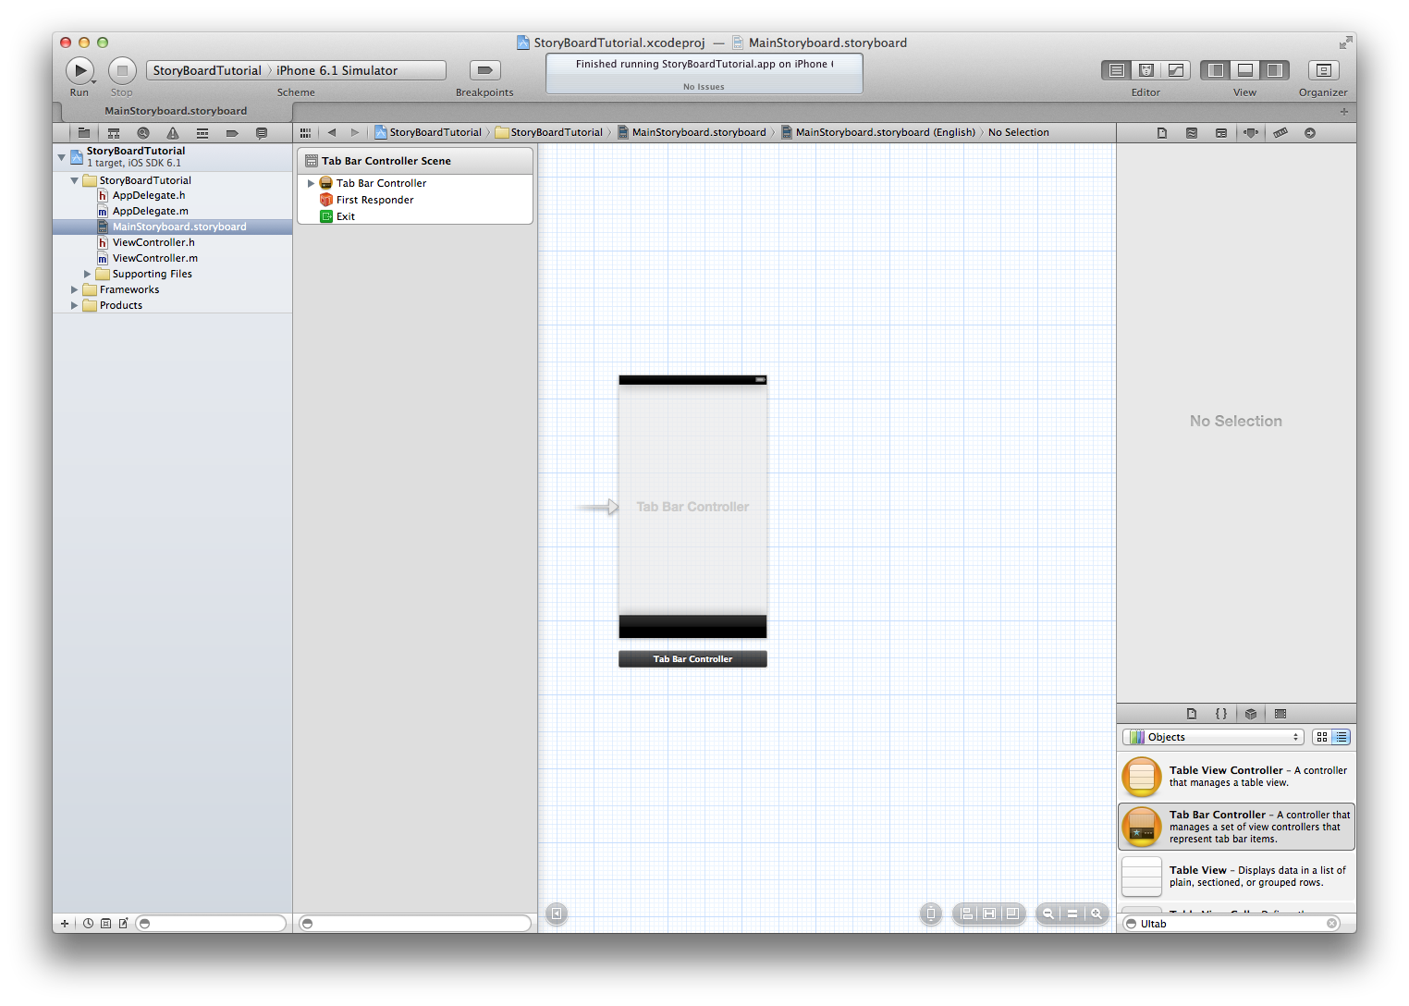The image size is (1409, 1006).
Task: Show the Media library
Action: pyautogui.click(x=1280, y=714)
